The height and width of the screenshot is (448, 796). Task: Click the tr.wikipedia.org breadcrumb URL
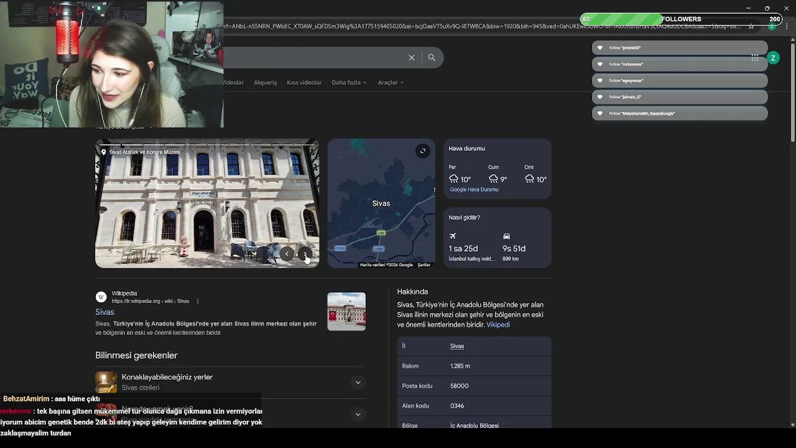point(150,301)
